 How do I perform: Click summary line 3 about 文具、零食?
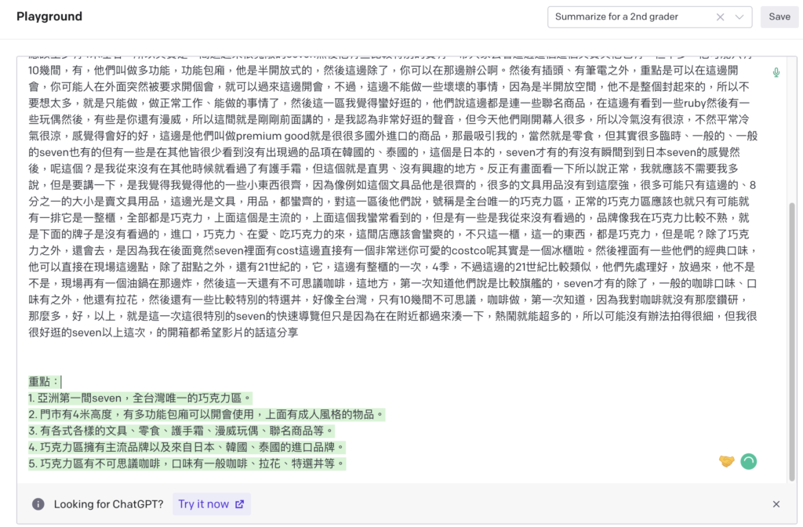point(180,431)
